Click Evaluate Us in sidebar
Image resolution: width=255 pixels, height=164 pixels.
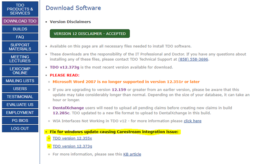click(x=20, y=105)
